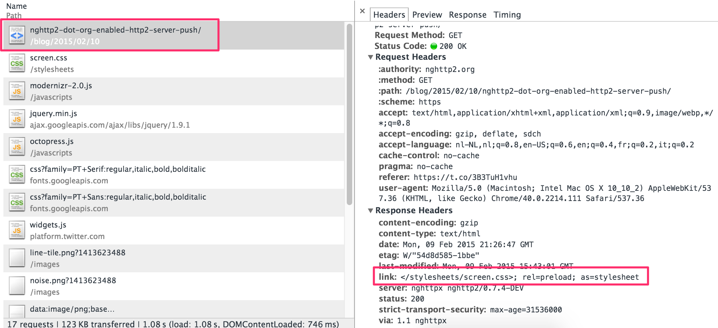Select the noise.png?1413623488 request

click(x=174, y=286)
